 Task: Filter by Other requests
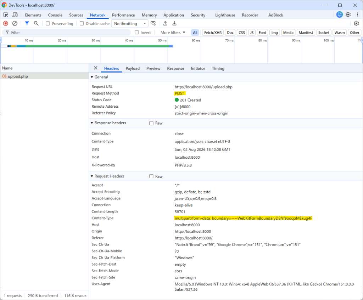pyautogui.click(x=354, y=33)
